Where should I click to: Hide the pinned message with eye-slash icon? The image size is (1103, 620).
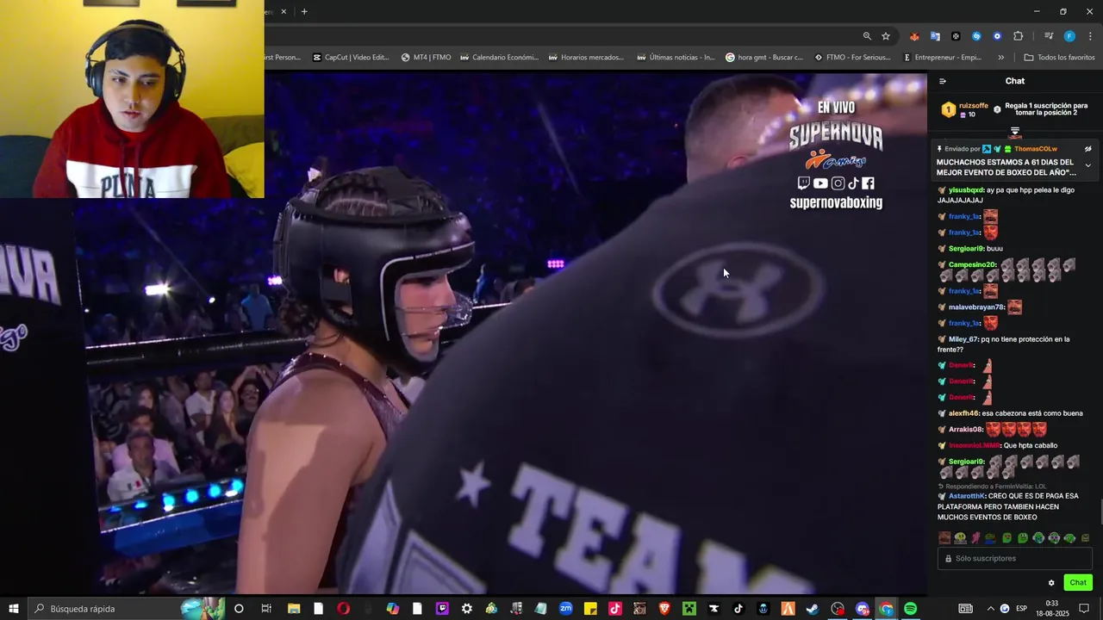click(1087, 149)
